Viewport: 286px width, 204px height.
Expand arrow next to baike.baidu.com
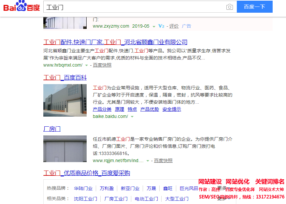coord(132,117)
